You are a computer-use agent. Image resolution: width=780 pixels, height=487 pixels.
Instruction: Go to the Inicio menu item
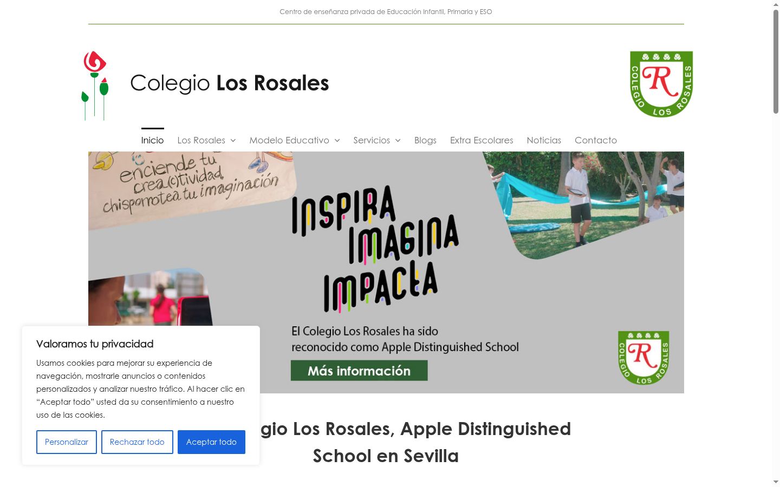point(152,140)
